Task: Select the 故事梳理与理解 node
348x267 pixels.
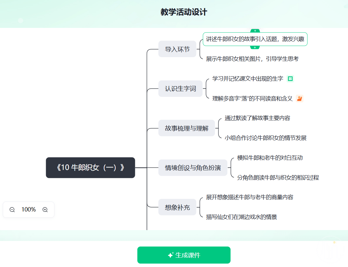Action: click(187, 128)
